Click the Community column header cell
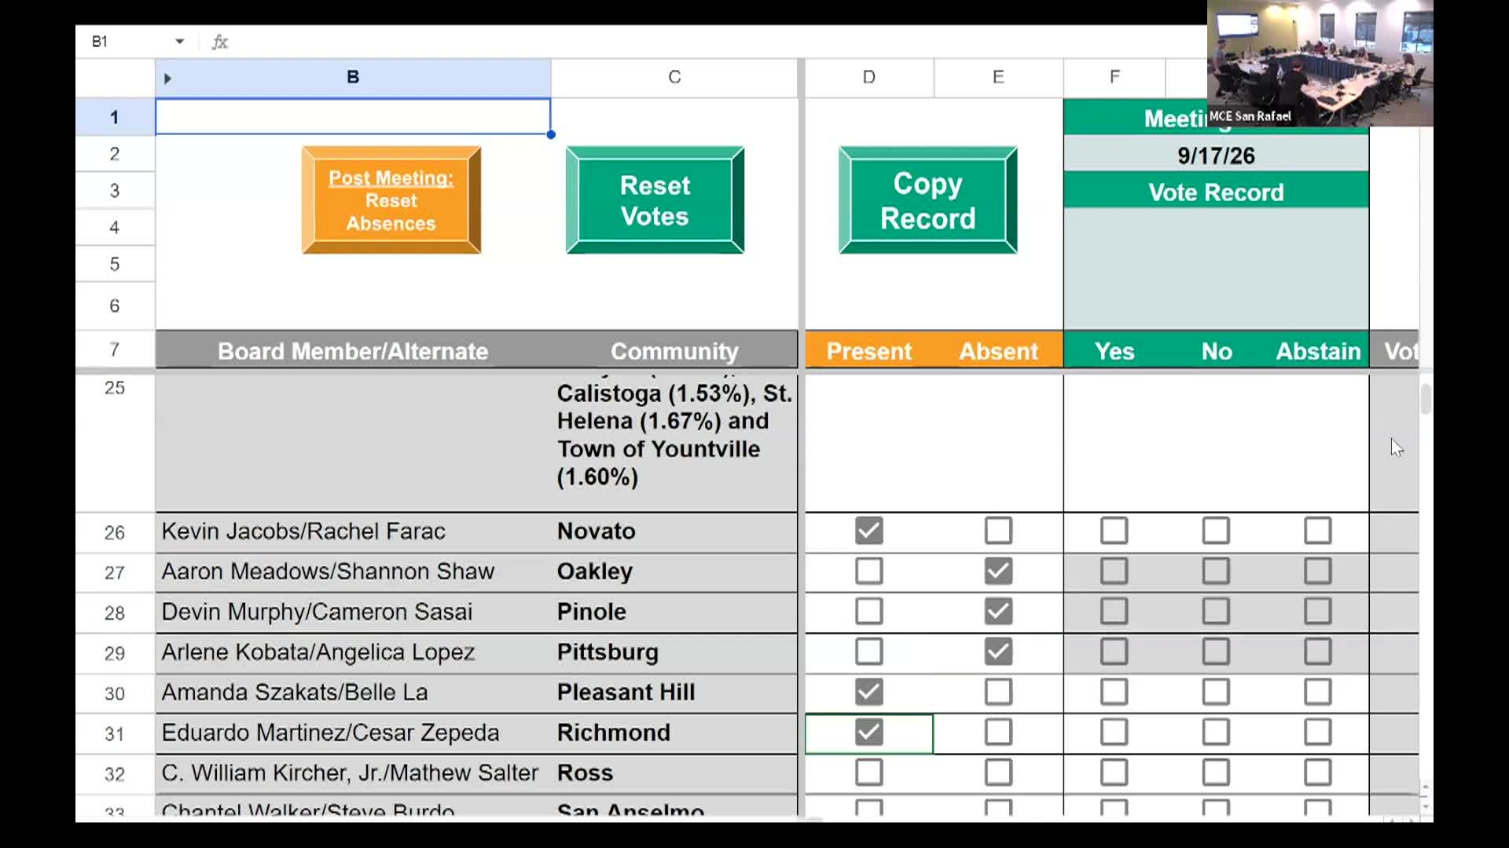1509x848 pixels. tap(674, 351)
